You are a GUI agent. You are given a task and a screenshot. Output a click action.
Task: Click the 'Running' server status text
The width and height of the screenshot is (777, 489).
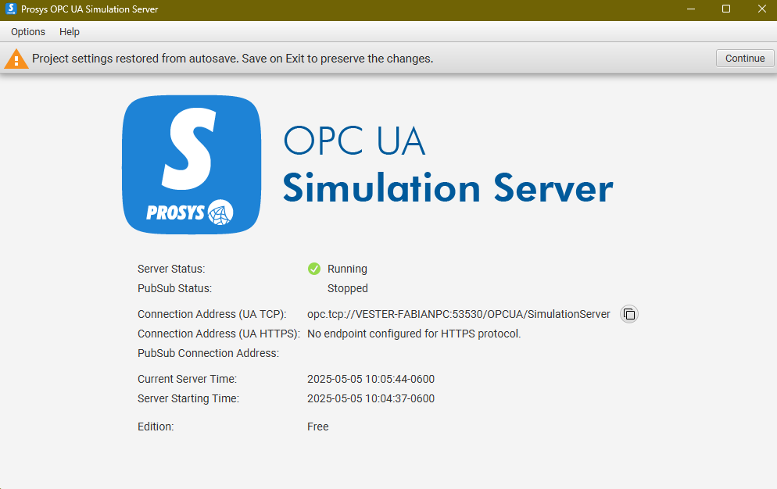[x=347, y=269]
